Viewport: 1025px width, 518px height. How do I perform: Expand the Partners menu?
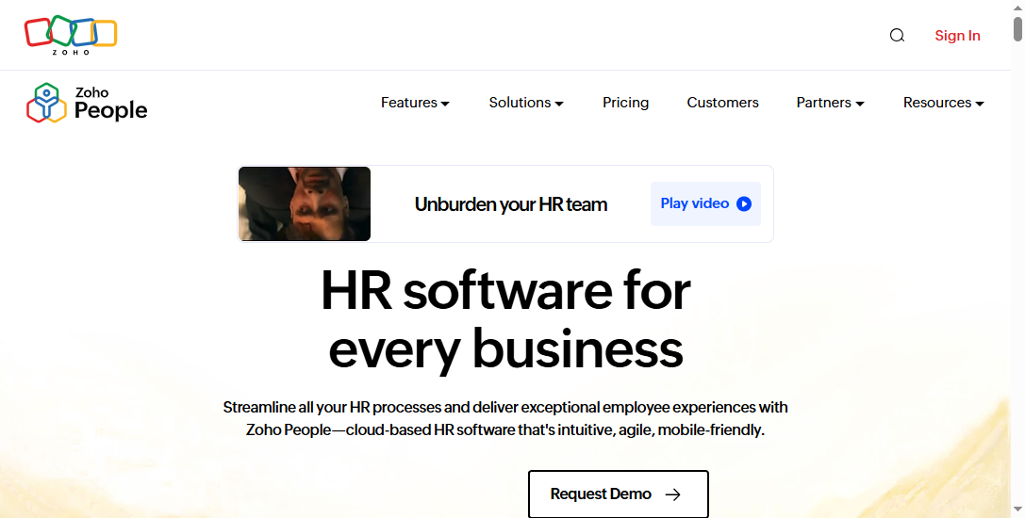point(830,103)
